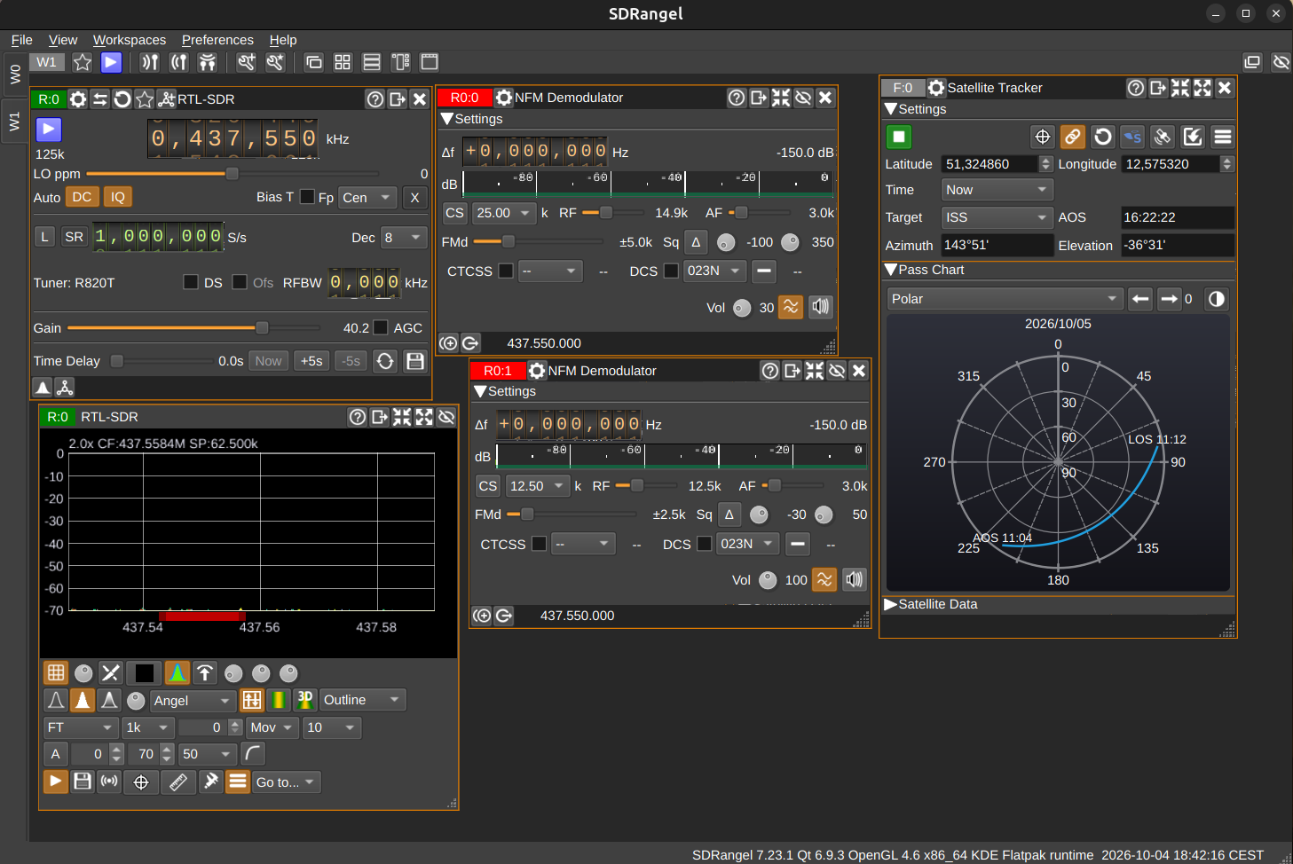Open the Fp Cen position dropdown
The height and width of the screenshot is (864, 1293).
(x=367, y=198)
